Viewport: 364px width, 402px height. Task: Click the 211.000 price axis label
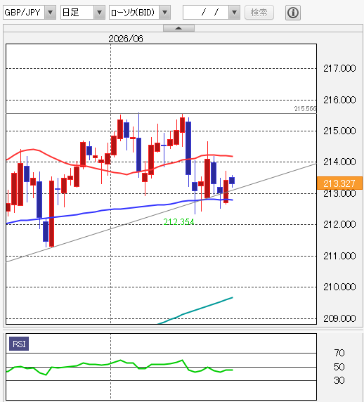point(339,256)
